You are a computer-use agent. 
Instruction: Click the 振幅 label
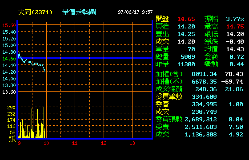[x=211, y=19]
